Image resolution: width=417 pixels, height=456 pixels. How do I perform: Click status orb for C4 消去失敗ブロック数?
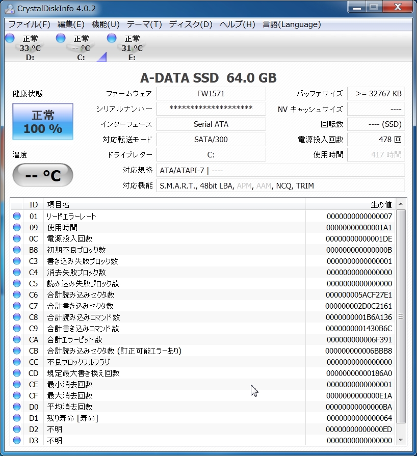point(17,272)
